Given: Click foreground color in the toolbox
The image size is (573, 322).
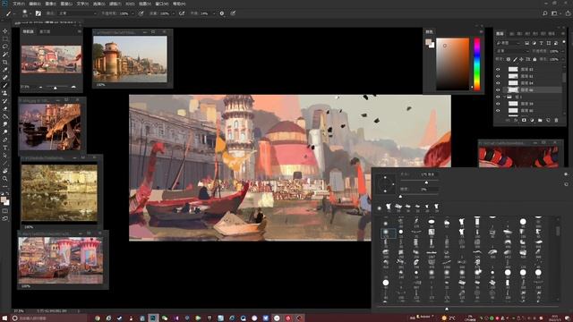Looking at the screenshot, I should (4, 199).
